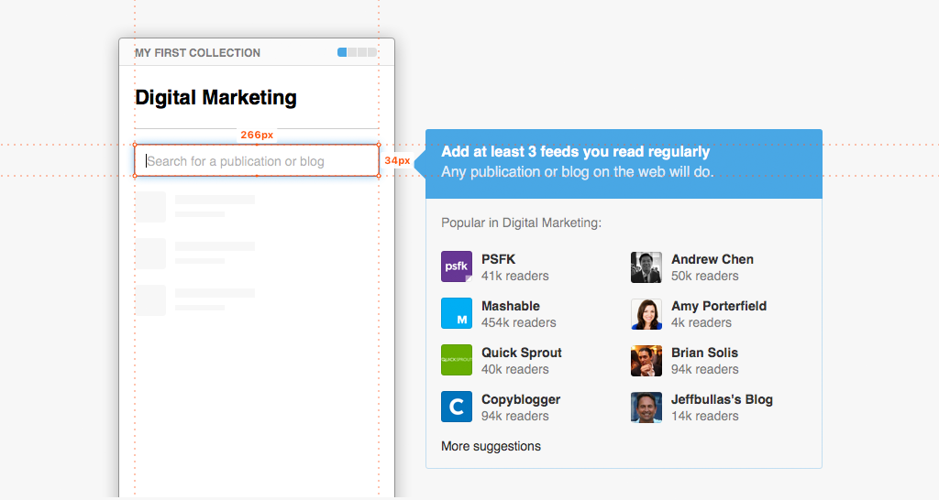Choose Amy Porterfield feed title

(x=719, y=306)
